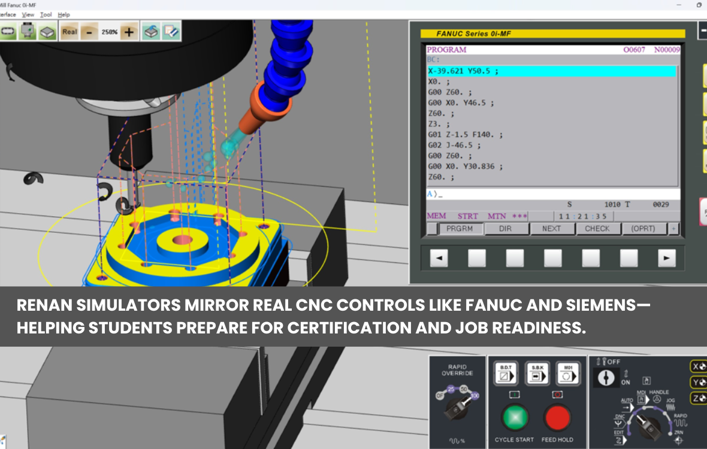
Task: Select ZRN reference return mode icon
Action: click(x=678, y=440)
